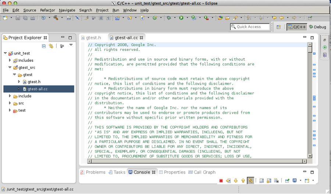Screen dimensions: 331x194
Task: Click the build configuration gear-wheel icon
Action: pyautogui.click(x=43, y=18)
